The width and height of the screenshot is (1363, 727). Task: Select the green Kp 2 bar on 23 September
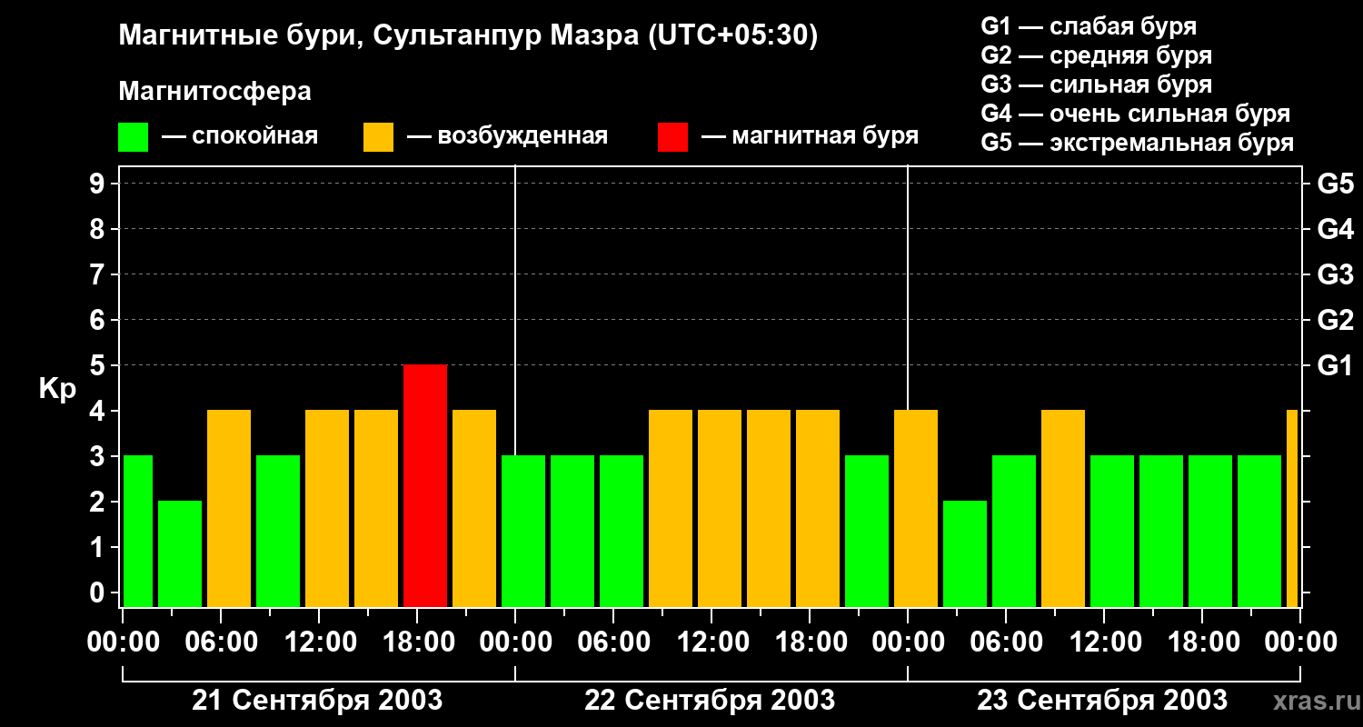coord(965,553)
